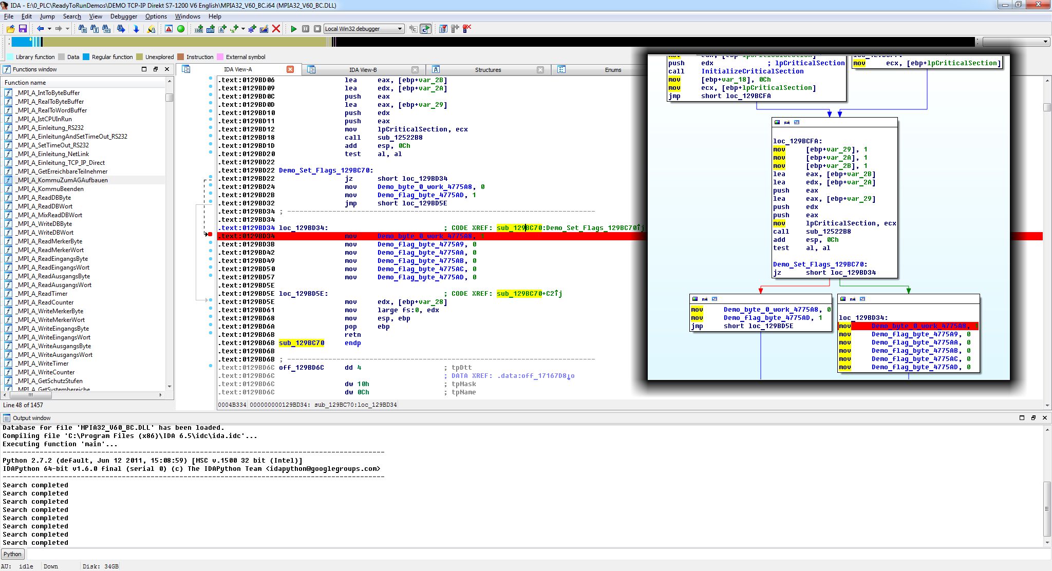Click the text search binoculars icon
This screenshot has width=1052, height=571.
point(95,29)
